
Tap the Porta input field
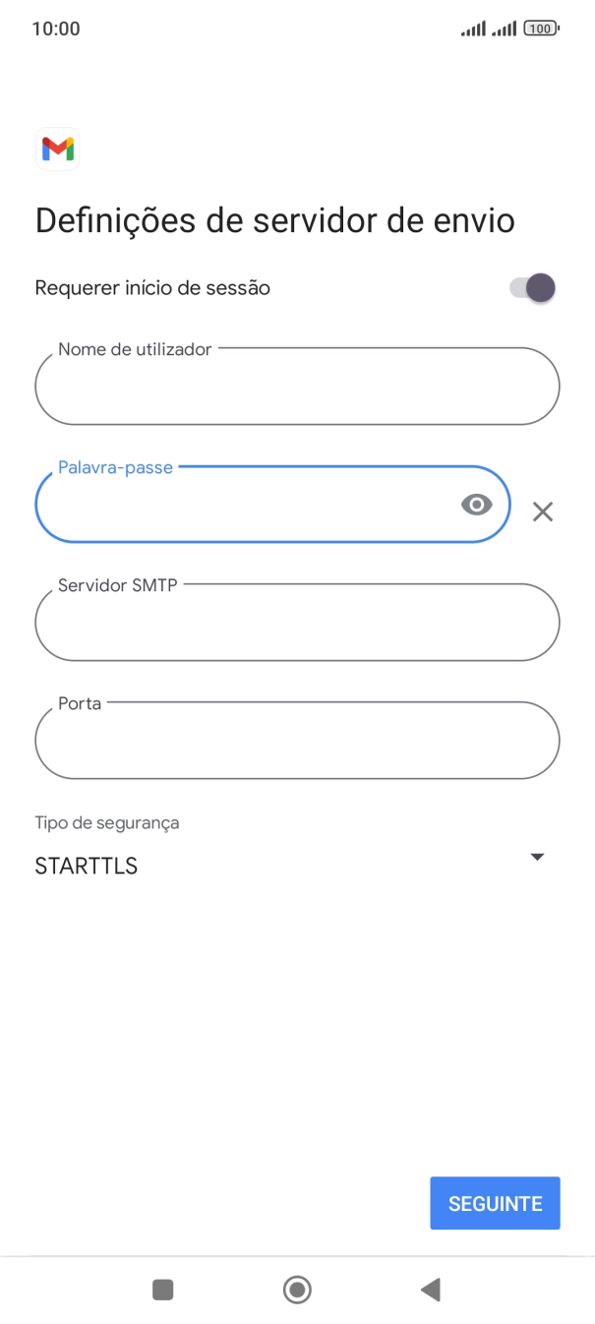[295, 741]
